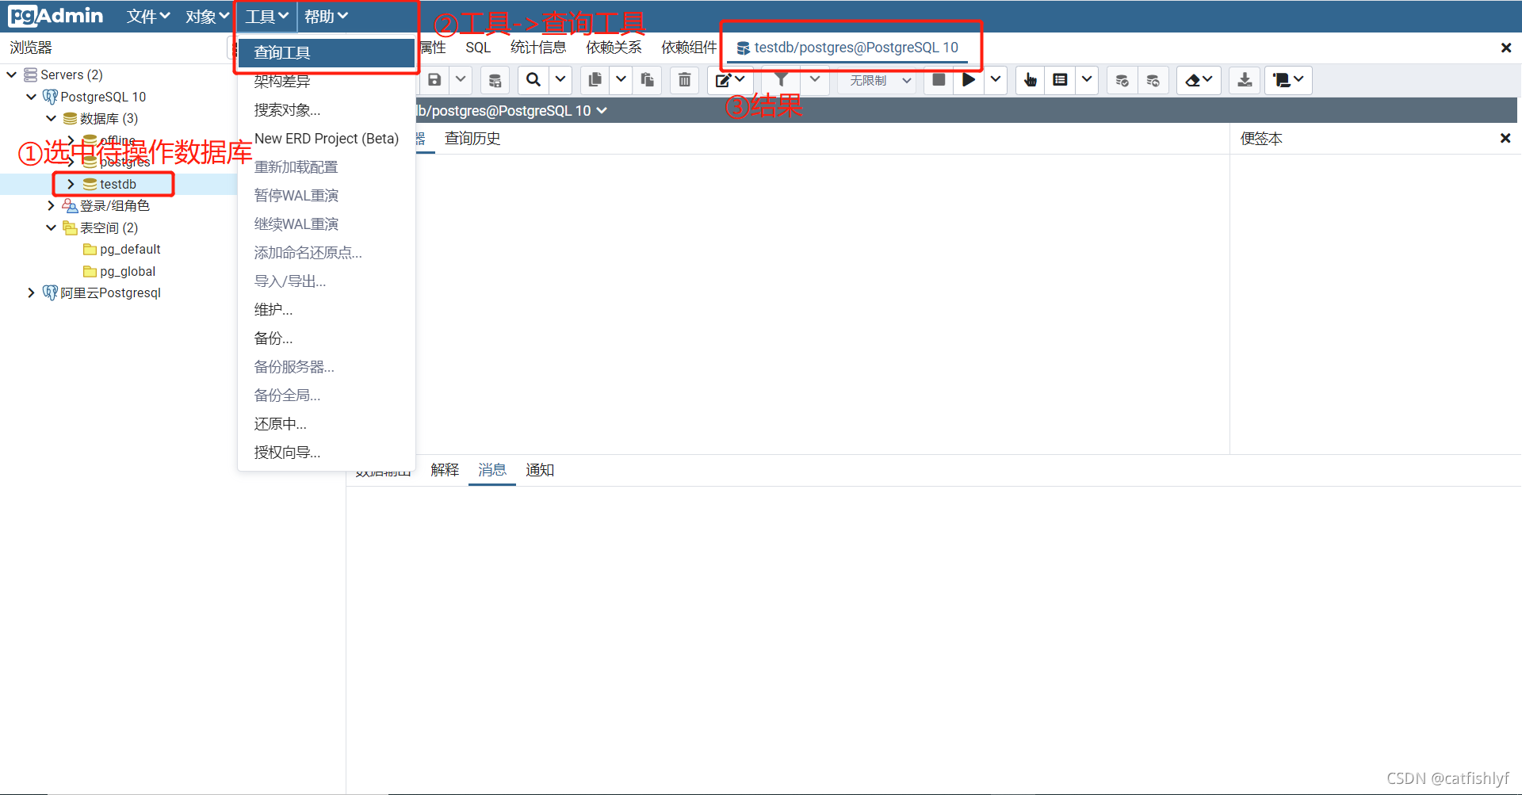Choose 备份服务器 from the menu
Image resolution: width=1522 pixels, height=795 pixels.
293,366
